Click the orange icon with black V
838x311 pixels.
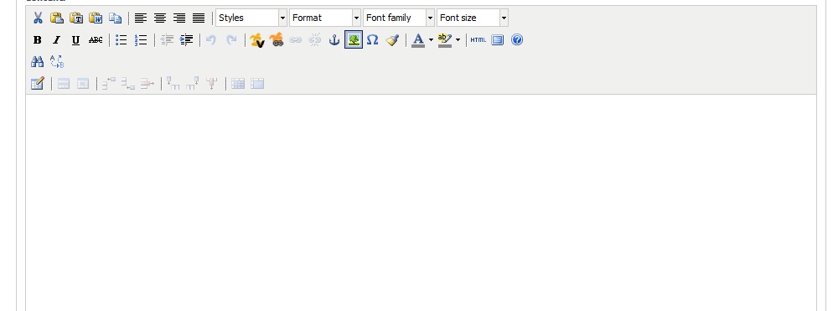tap(257, 39)
